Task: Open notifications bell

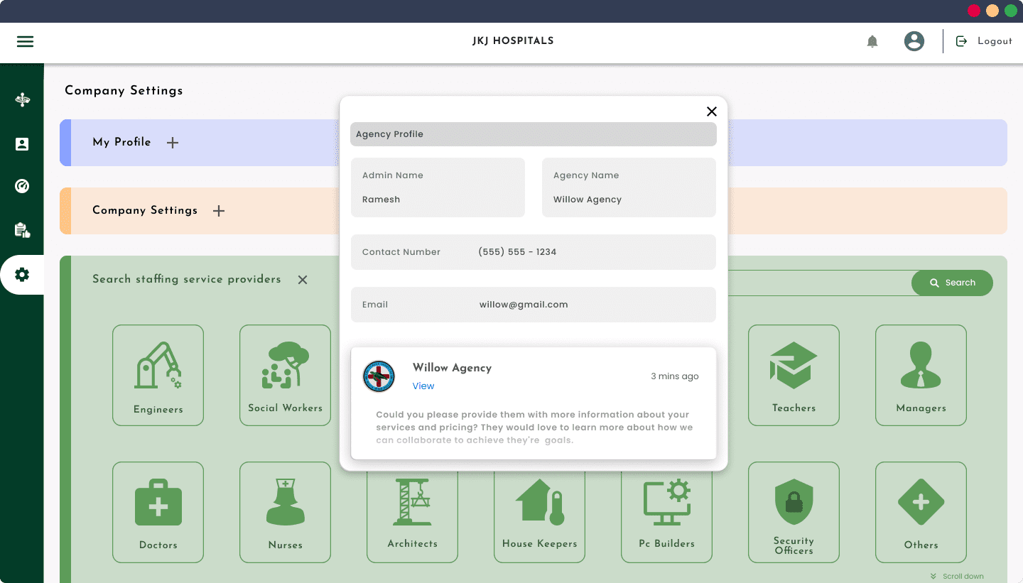Action: (x=872, y=41)
